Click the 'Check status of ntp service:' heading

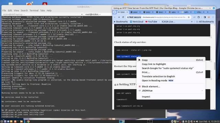point(130,42)
